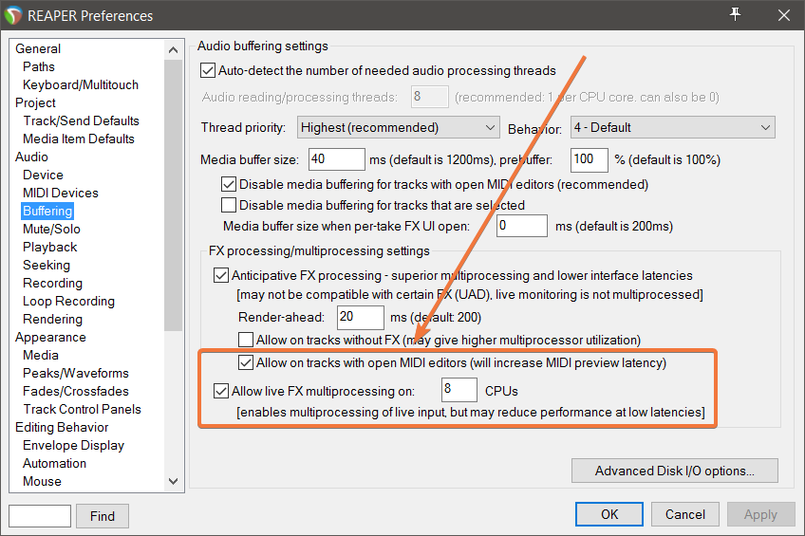The height and width of the screenshot is (536, 805).
Task: Check Allow on tracks without FX
Action: pos(246,340)
